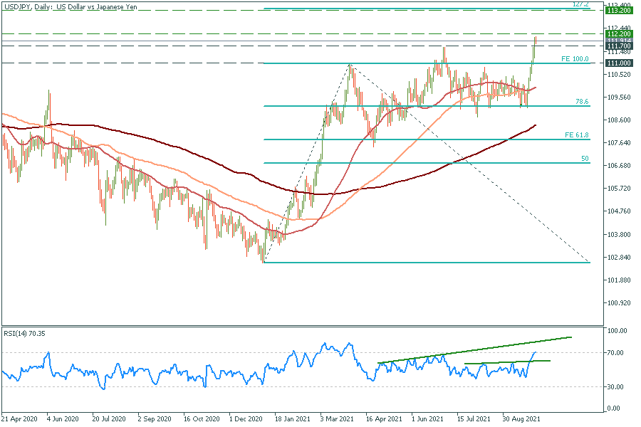Select the 127.2 Fibonacci extension label

580,4
